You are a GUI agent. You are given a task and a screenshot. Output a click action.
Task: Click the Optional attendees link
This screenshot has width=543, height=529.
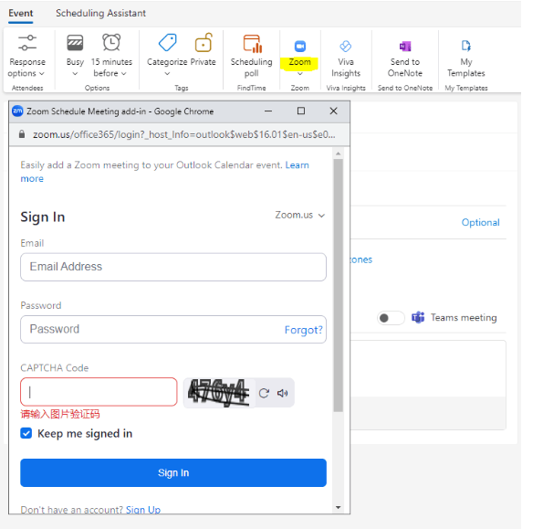[480, 222]
